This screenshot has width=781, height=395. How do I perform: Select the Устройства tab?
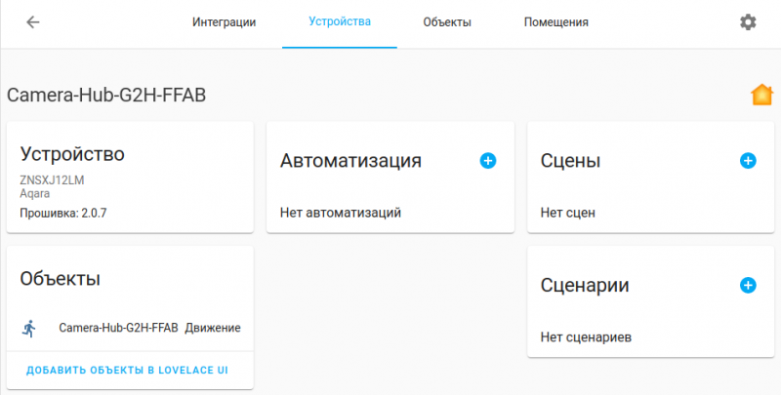tap(339, 22)
